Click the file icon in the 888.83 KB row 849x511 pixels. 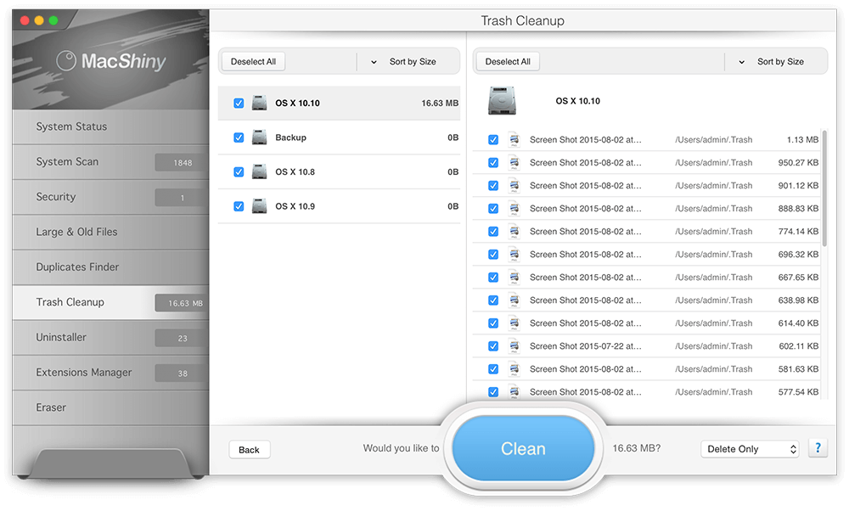point(514,209)
